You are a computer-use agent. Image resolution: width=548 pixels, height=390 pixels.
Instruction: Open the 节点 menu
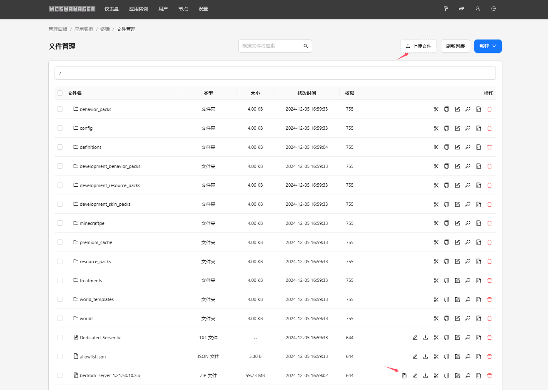pos(183,9)
